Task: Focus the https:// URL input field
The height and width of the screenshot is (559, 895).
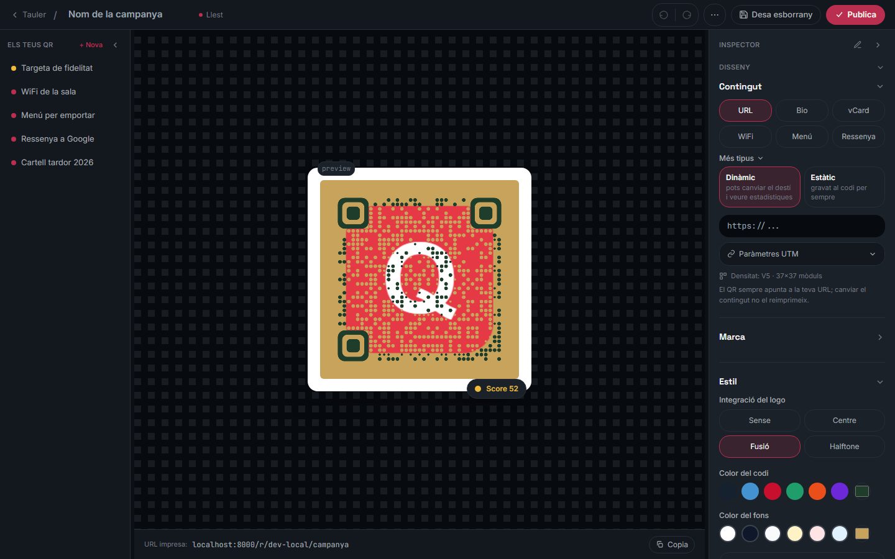Action: (x=802, y=226)
